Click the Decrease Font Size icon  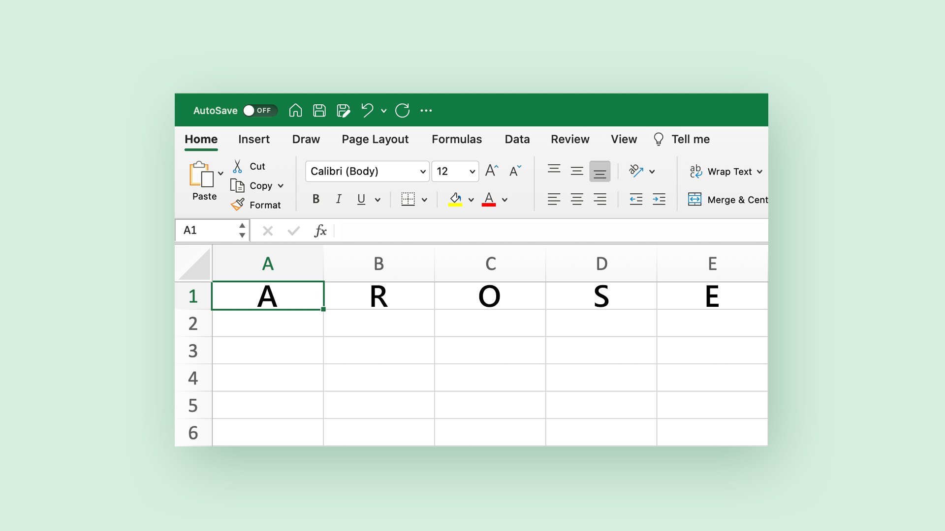(515, 171)
